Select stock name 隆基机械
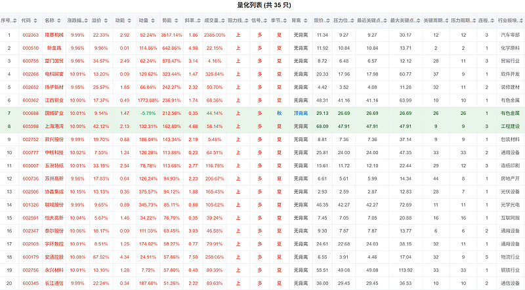 pyautogui.click(x=54, y=35)
